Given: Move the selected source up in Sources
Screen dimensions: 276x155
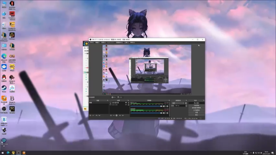Looking at the screenshot, I should [x=120, y=115].
